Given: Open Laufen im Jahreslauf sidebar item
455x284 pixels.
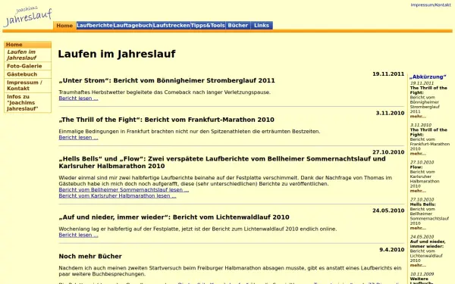Looking at the screenshot, I should tap(27, 55).
